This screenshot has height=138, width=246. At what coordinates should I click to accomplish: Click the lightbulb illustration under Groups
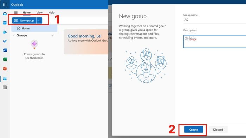tap(34, 44)
